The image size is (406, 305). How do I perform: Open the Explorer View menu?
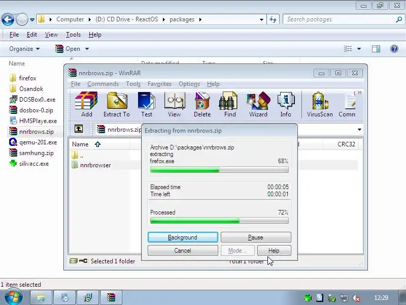click(51, 35)
